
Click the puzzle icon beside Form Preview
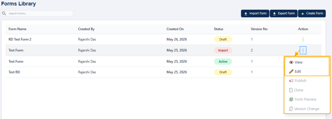tap(291, 99)
